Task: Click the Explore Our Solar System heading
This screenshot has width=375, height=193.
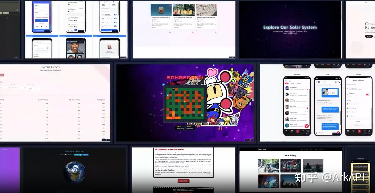Action: 290,27
